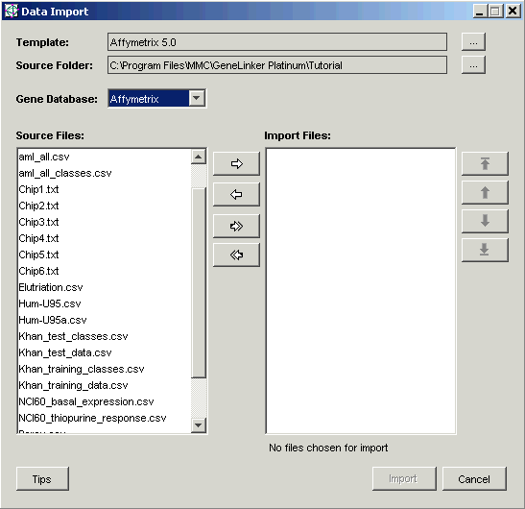
Task: Click the Source Files scrollbar up arrow
Action: [199, 157]
